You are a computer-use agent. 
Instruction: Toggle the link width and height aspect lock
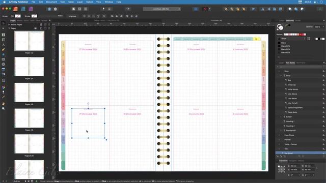(317, 168)
